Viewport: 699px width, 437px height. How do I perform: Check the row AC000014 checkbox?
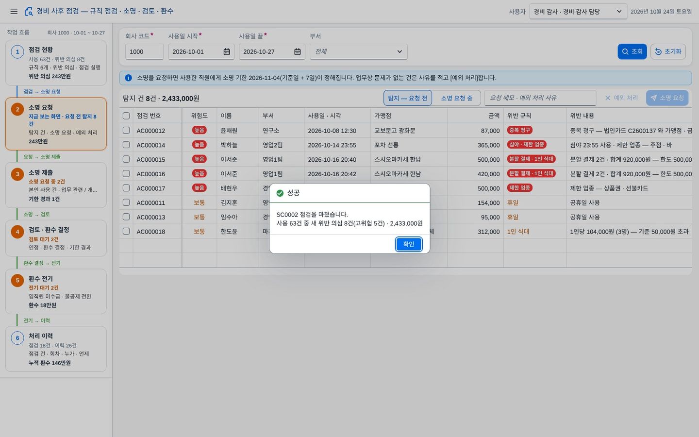[126, 145]
